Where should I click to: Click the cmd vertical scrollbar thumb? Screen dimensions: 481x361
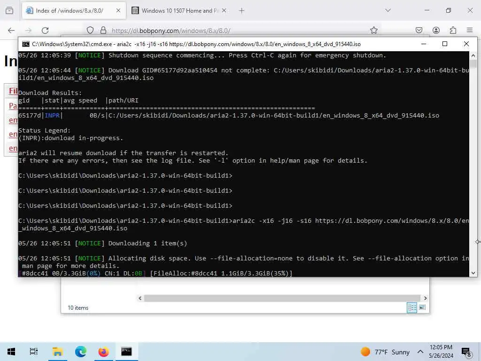pyautogui.click(x=473, y=64)
